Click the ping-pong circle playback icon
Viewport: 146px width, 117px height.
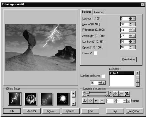pos(91,101)
